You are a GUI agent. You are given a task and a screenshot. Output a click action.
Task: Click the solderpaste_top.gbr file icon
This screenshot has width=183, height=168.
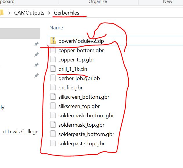[53, 143]
